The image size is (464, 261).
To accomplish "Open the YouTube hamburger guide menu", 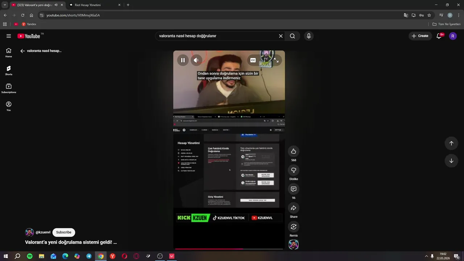I will 9,36.
